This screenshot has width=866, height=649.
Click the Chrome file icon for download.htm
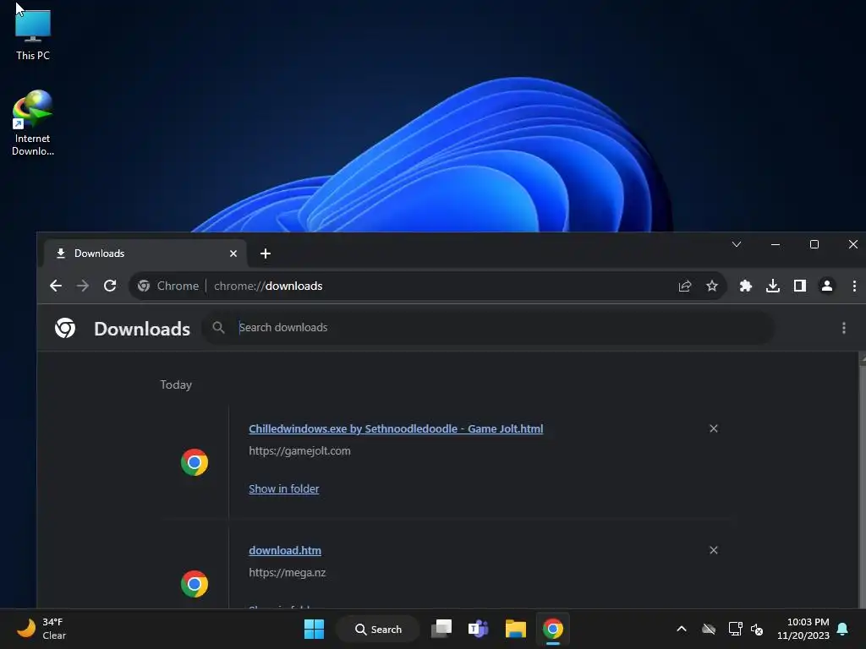click(x=195, y=584)
